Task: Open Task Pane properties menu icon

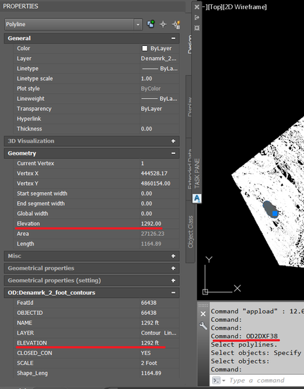Action: pos(197,28)
